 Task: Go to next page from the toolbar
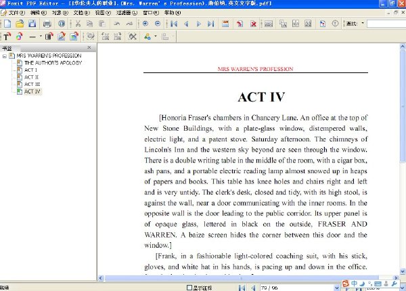tap(198, 24)
